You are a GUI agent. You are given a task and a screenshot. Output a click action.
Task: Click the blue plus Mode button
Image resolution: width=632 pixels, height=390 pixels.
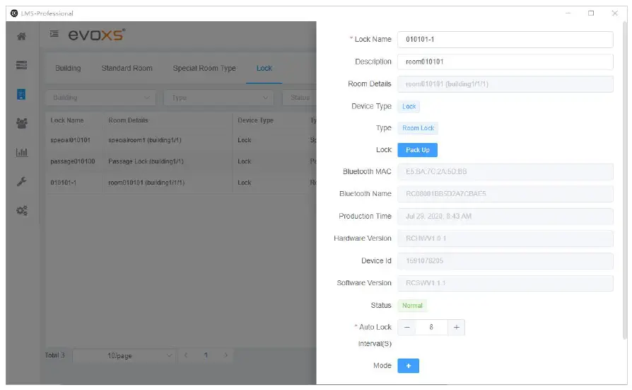coord(409,366)
